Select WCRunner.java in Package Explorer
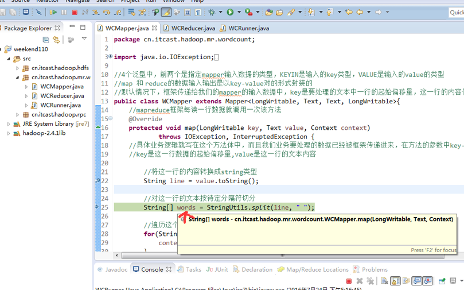 (x=61, y=105)
